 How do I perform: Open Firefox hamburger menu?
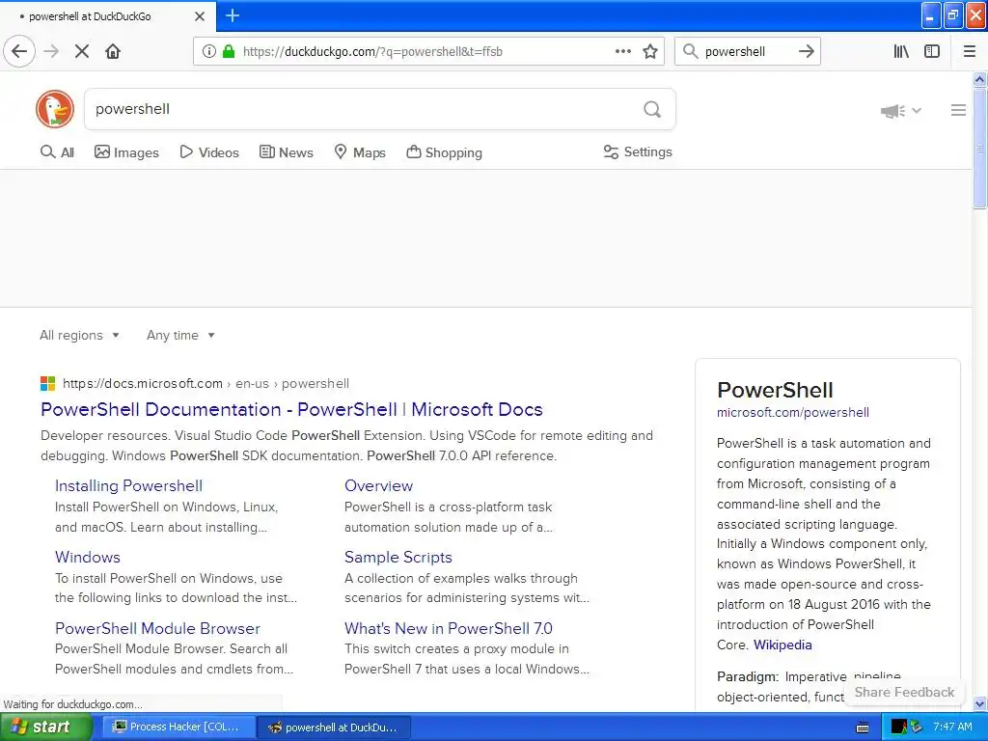970,52
